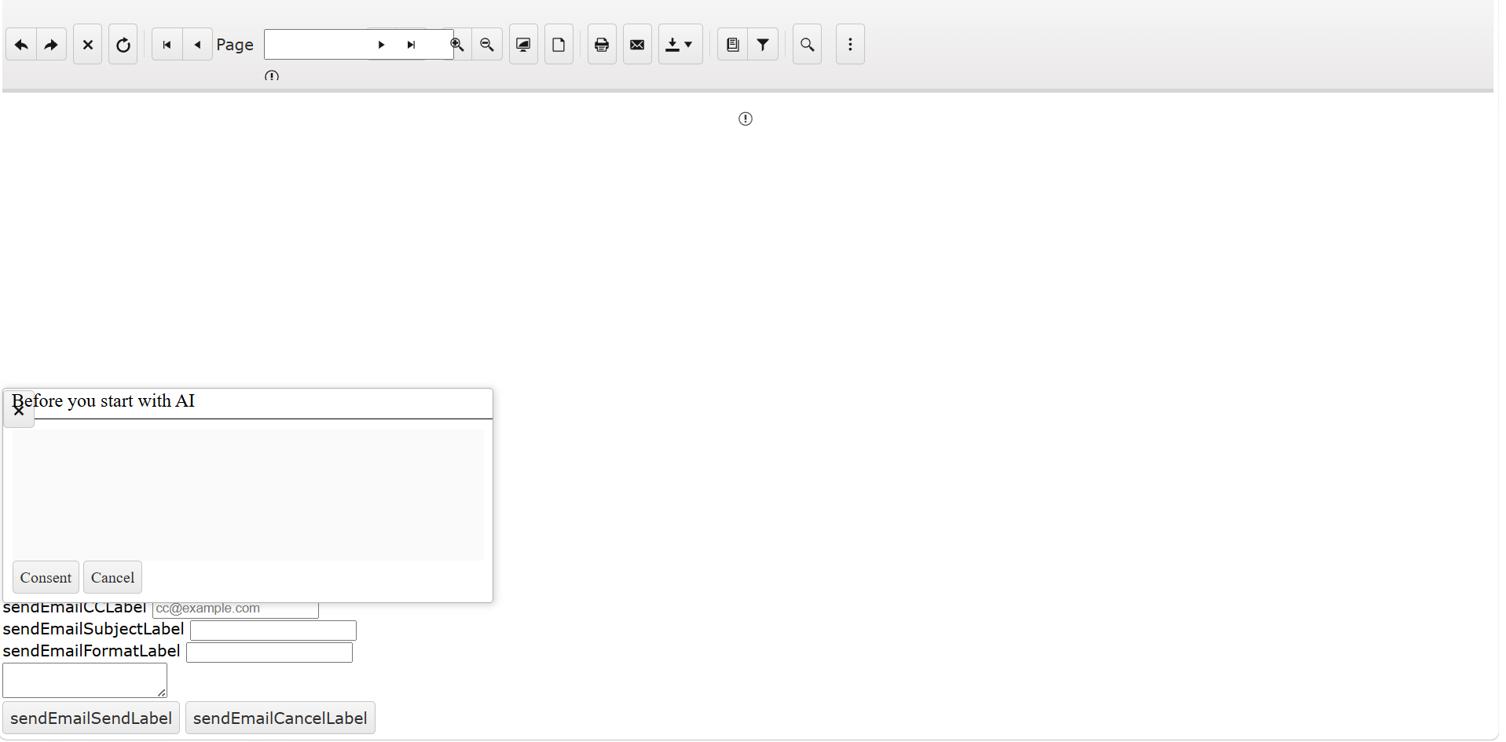Stop loading with the toolbar X icon
Screen dimensions: 1506x742
(x=88, y=45)
